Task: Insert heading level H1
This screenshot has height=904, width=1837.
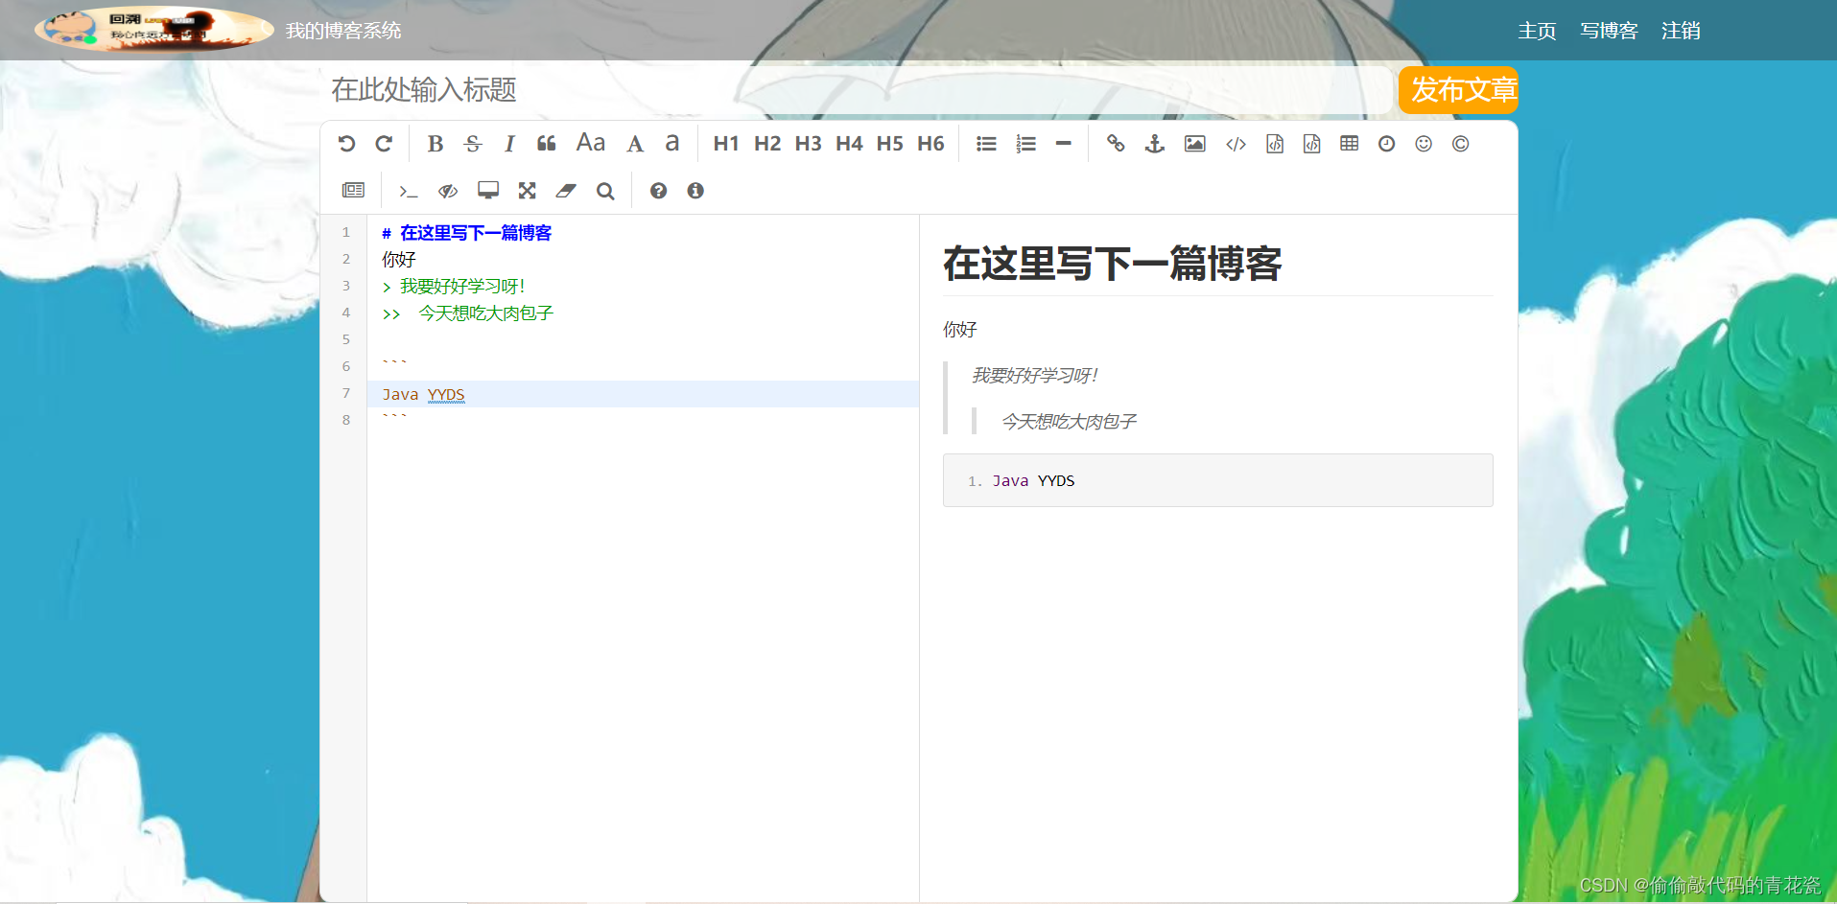Action: (726, 144)
